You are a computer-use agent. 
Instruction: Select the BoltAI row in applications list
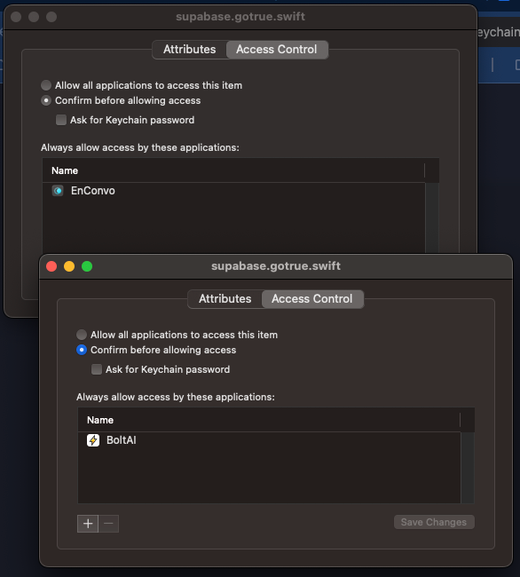[x=269, y=440]
